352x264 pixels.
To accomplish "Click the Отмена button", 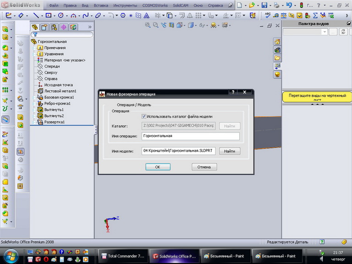I will [x=204, y=167].
